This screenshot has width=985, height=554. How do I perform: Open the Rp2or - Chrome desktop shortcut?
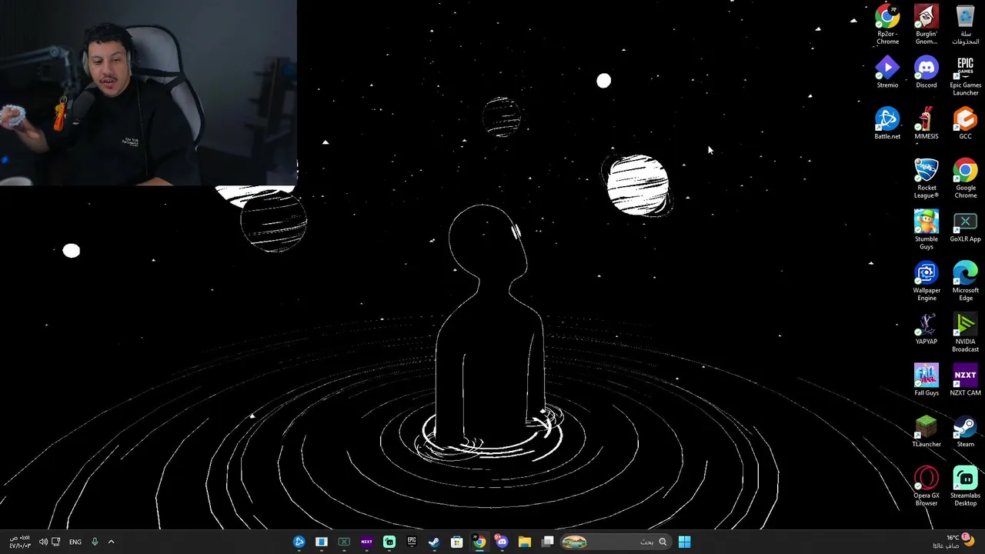coord(887,25)
